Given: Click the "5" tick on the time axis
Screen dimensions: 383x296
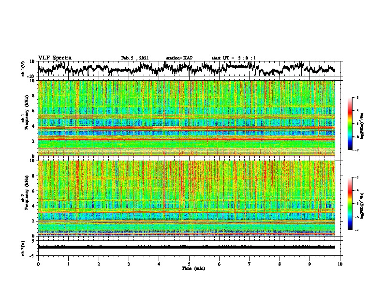Looking at the screenshot, I should (x=189, y=264).
